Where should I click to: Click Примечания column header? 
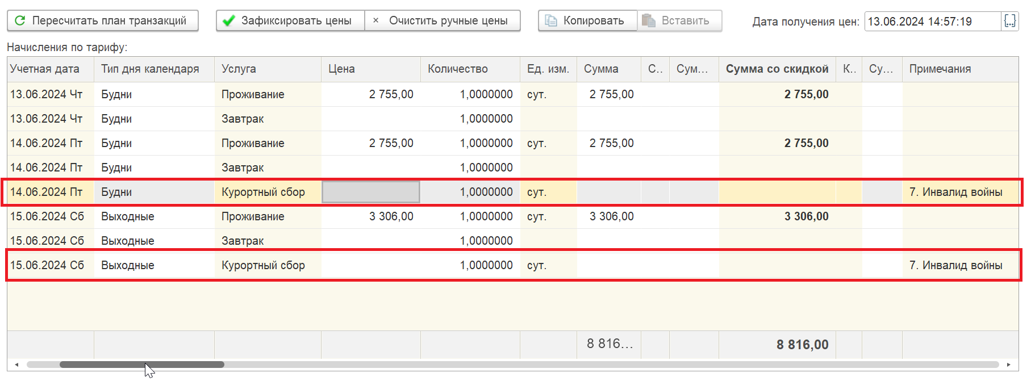[x=960, y=69]
